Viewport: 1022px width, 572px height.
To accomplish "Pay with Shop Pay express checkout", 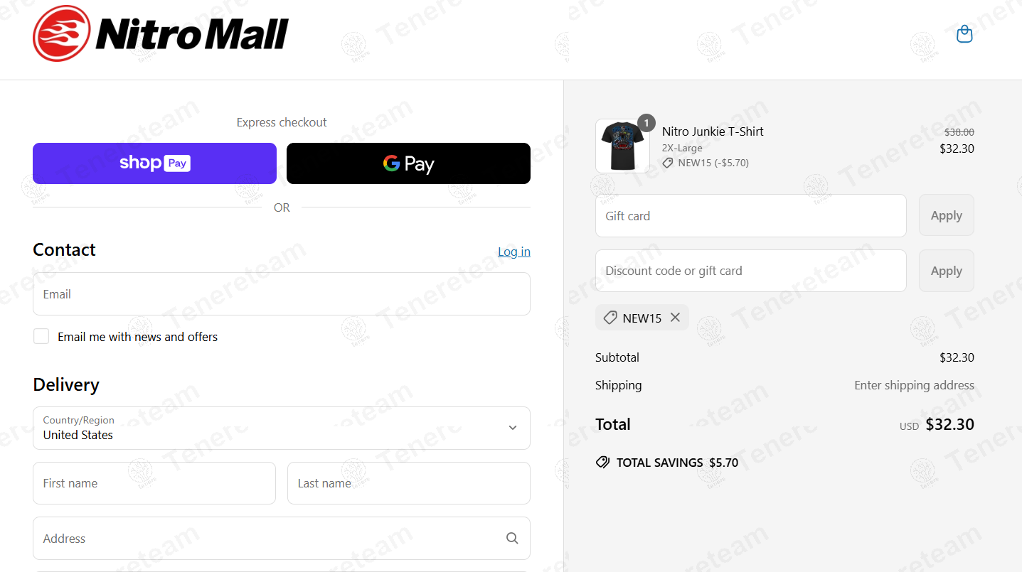I will pyautogui.click(x=154, y=163).
